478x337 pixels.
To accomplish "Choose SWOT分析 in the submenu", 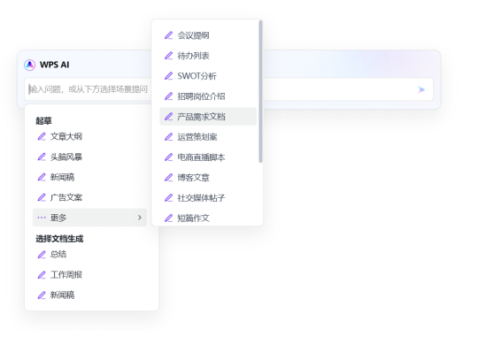I will click(208, 76).
